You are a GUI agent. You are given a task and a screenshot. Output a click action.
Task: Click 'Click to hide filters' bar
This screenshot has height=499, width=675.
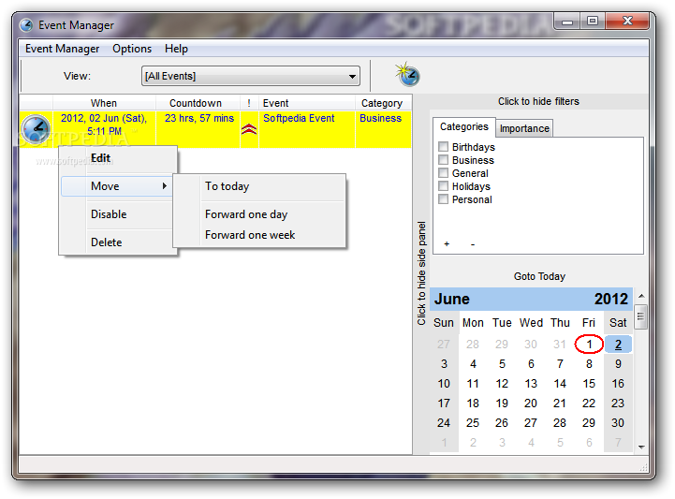538,102
